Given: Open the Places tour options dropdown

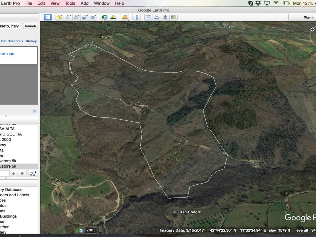Looking at the screenshot, I should 33,173.
